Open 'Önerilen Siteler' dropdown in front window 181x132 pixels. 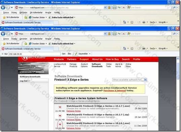point(38,44)
